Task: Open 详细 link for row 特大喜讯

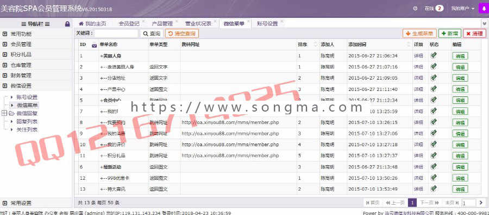Action: click(418, 189)
